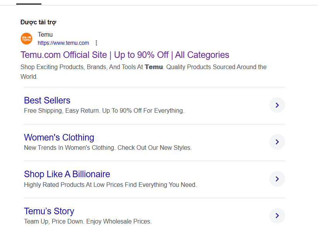Click the arrow next to Best Sellers
318x227 pixels.
pos(277,105)
